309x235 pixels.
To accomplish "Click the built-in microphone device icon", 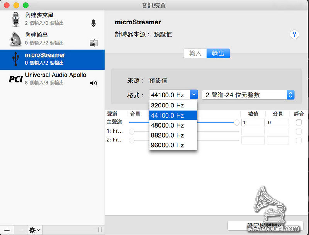I will (15, 19).
